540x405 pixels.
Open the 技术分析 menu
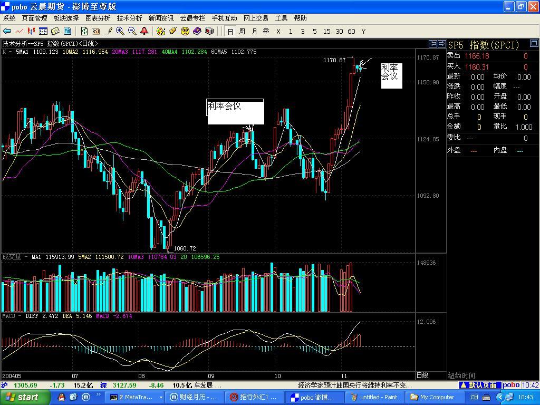tap(130, 18)
